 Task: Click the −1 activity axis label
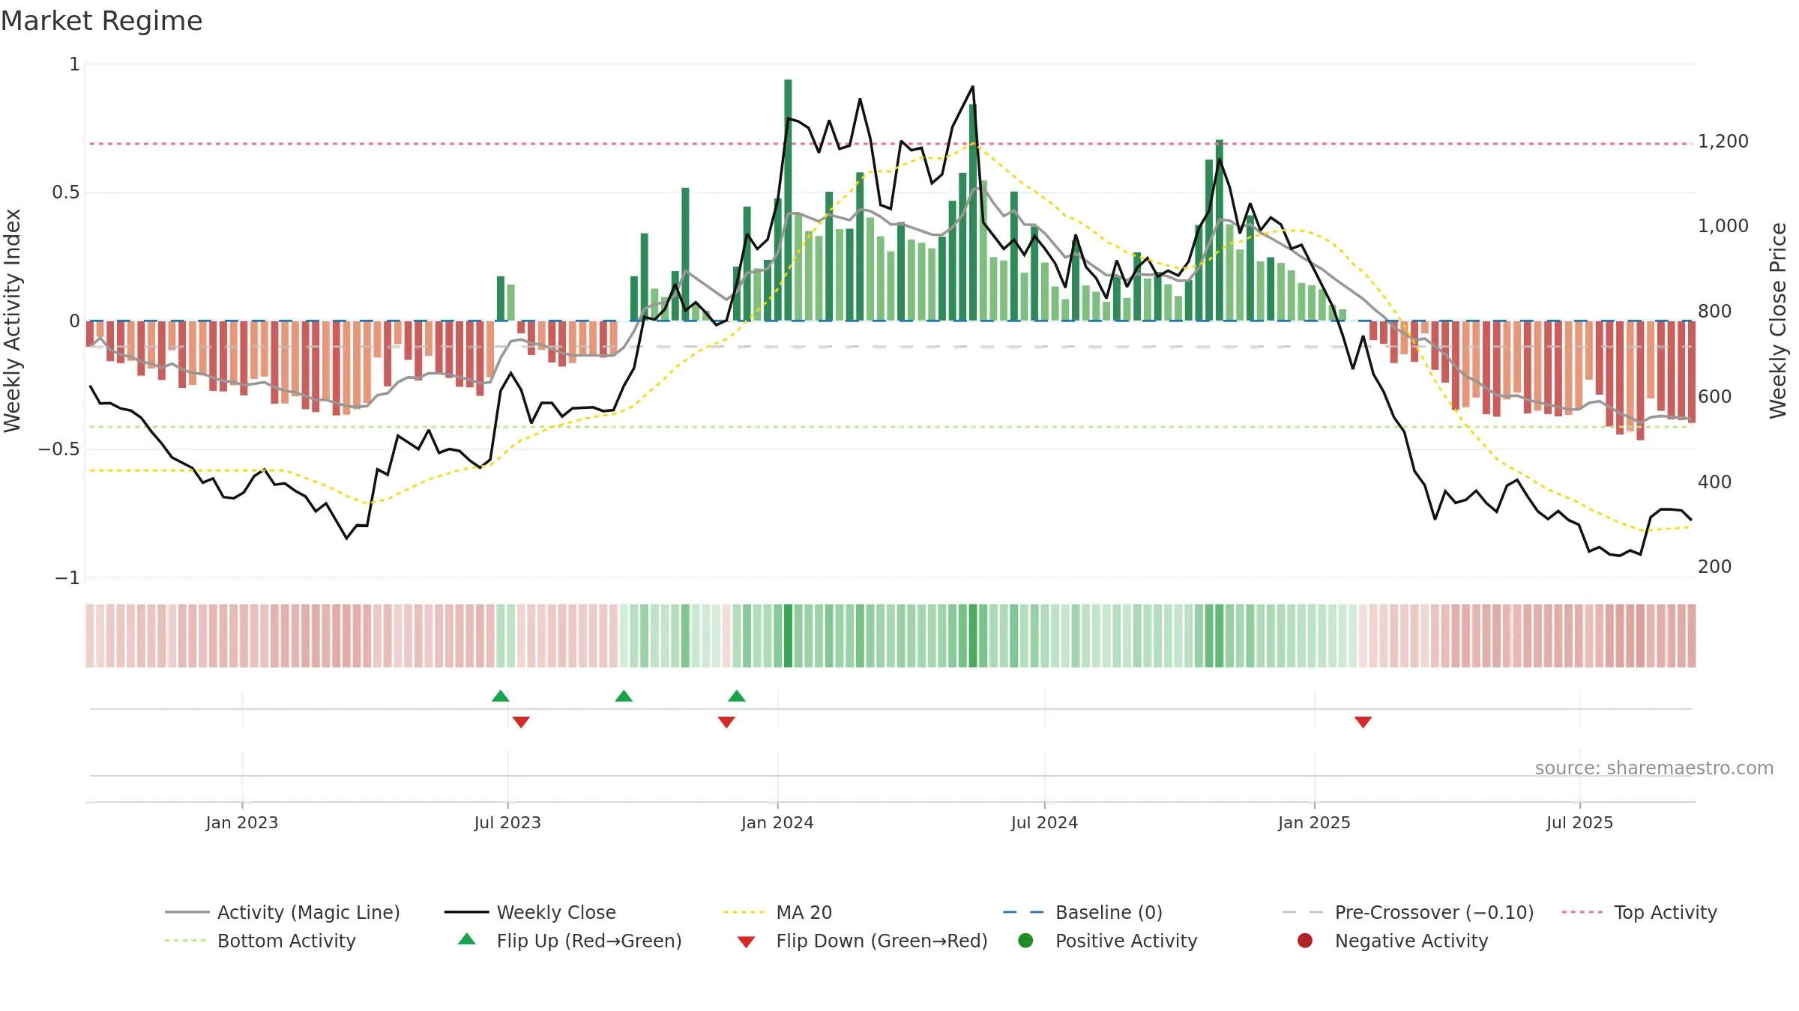point(67,578)
